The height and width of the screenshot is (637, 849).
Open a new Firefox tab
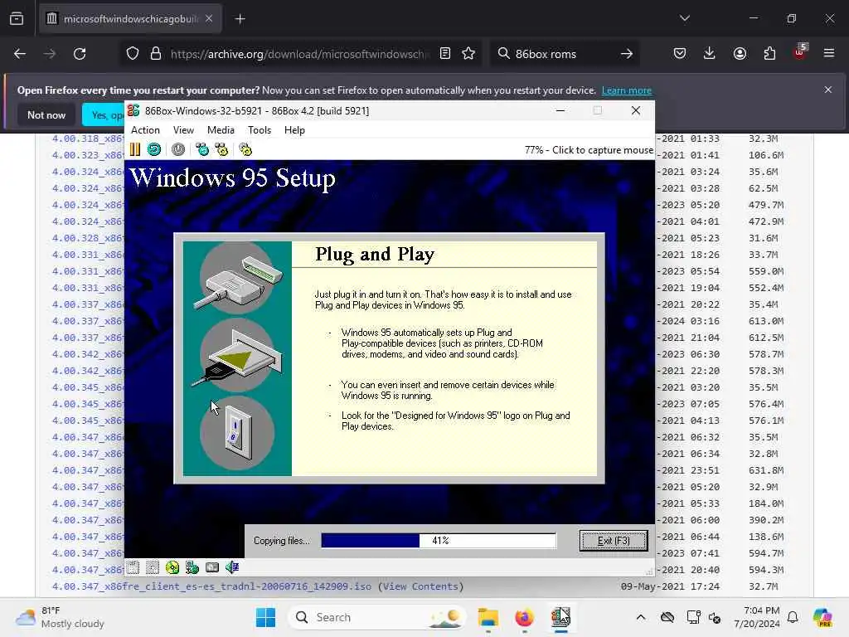pyautogui.click(x=240, y=19)
